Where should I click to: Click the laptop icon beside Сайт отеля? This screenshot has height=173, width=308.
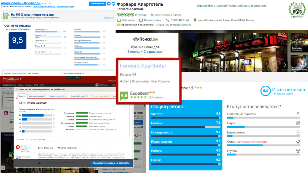point(119,20)
